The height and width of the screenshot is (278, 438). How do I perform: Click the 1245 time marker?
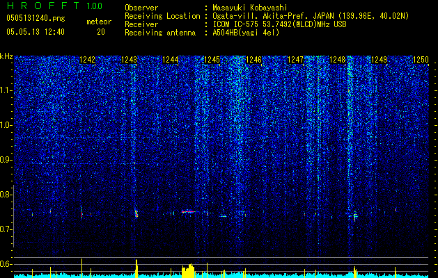click(212, 60)
